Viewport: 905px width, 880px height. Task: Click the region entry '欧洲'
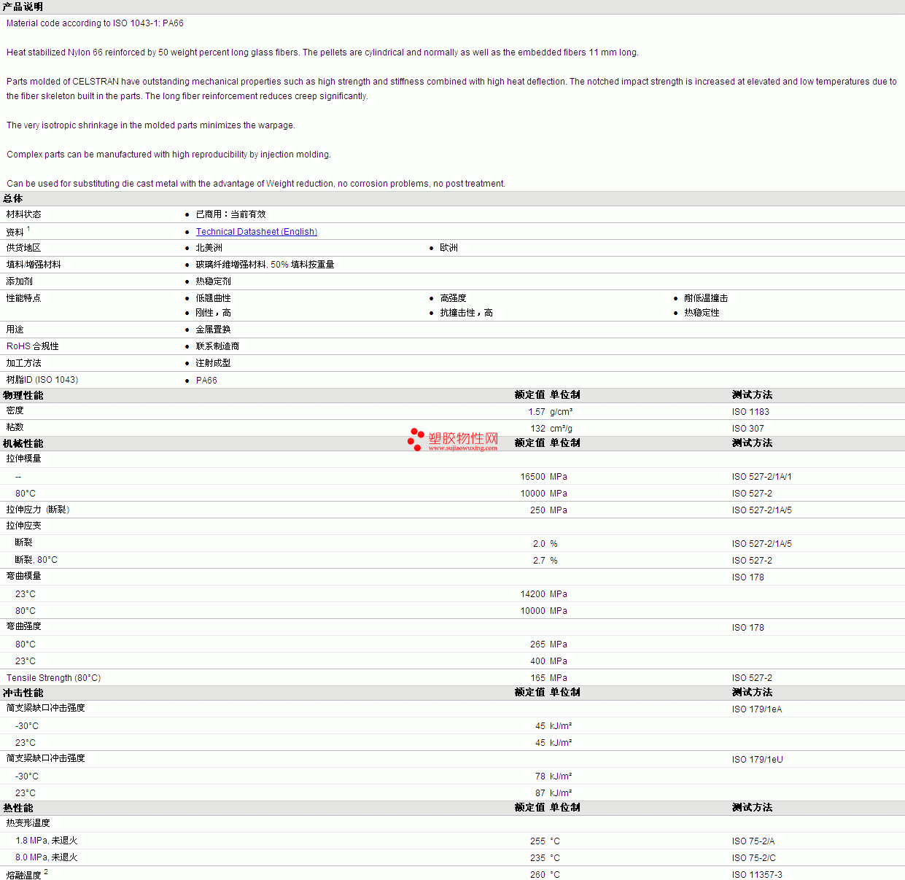(448, 248)
